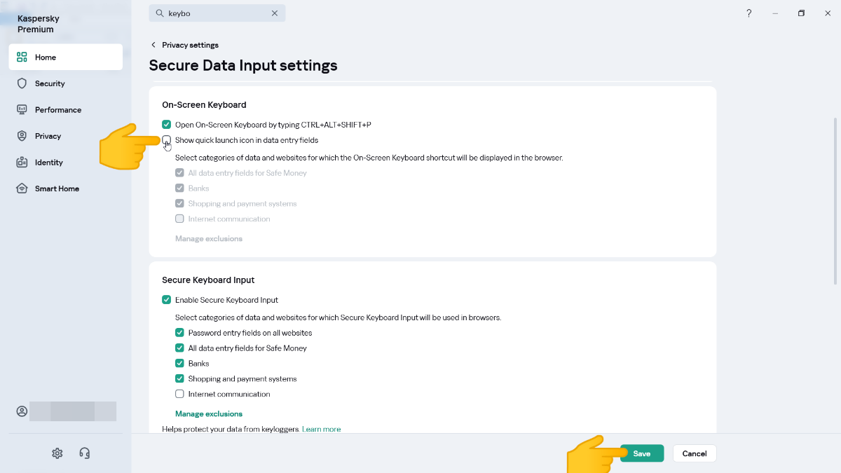Enable Show quick launch icon checkbox

(x=167, y=140)
